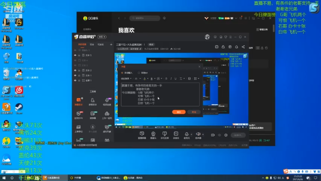321x181 pixels.
Task: Hide the 文本 5 layer
Action: click(x=75, y=55)
